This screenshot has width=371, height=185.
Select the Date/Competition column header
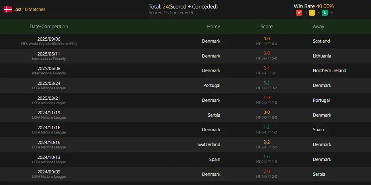[49, 27]
